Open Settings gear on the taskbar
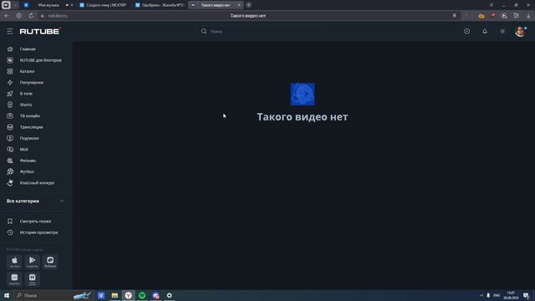Screen dimensions: 535x301 169,295
